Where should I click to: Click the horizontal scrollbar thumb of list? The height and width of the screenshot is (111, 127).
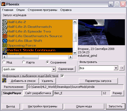coord(23,57)
